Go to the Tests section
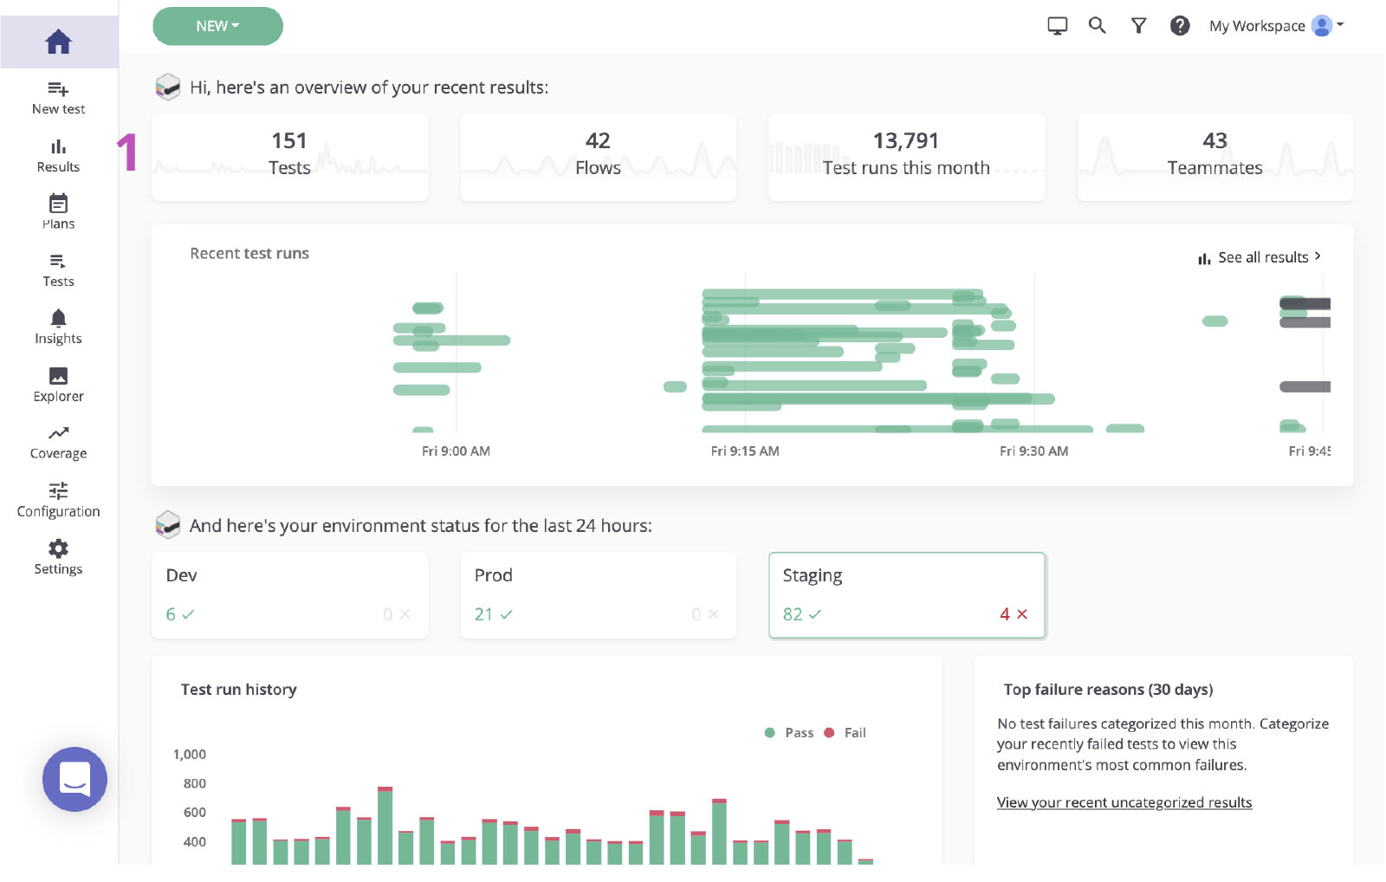 (57, 269)
